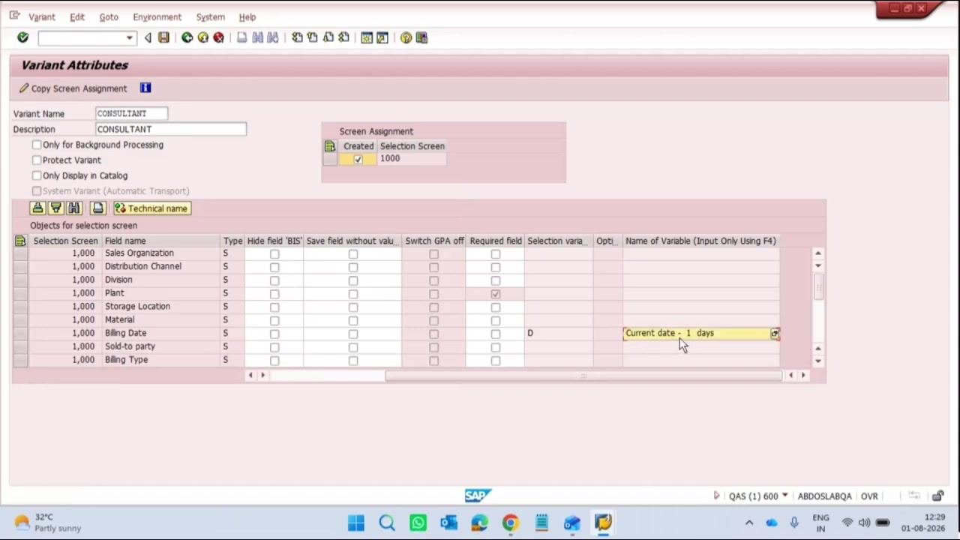Open Chrome from the taskbar
960x540 pixels.
click(x=510, y=523)
